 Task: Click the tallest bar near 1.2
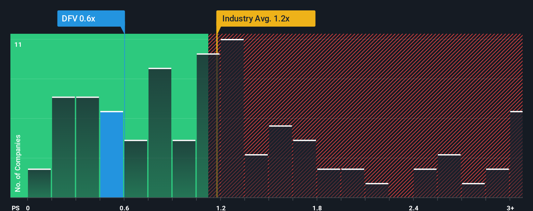[232, 118]
